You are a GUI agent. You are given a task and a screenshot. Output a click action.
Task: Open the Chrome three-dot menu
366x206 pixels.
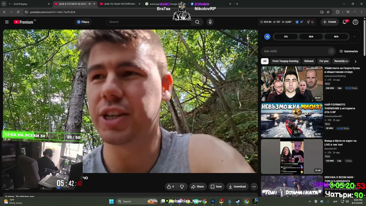pyautogui.click(x=362, y=12)
